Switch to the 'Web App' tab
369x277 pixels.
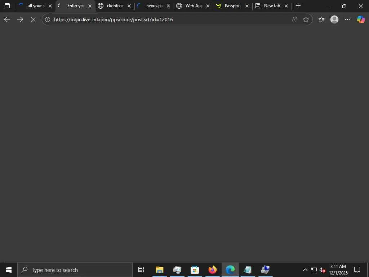pyautogui.click(x=194, y=6)
